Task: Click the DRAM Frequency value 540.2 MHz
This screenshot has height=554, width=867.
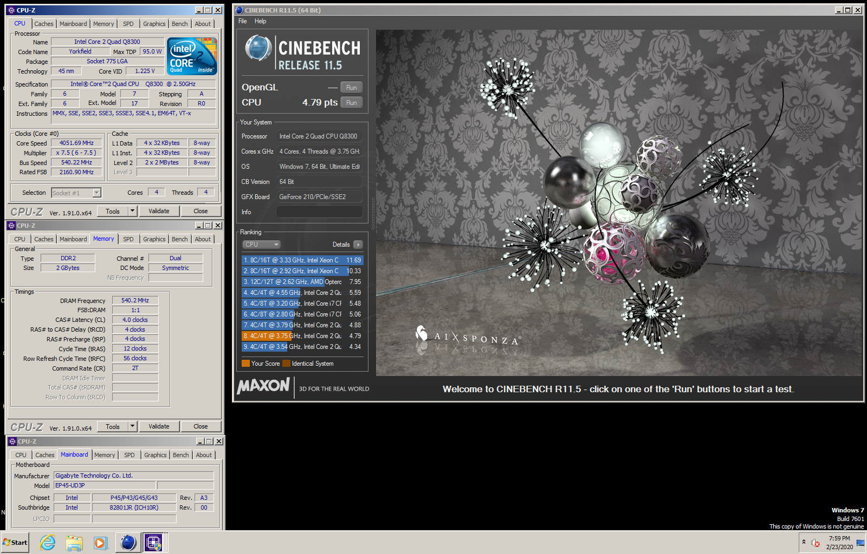Action: coord(135,300)
